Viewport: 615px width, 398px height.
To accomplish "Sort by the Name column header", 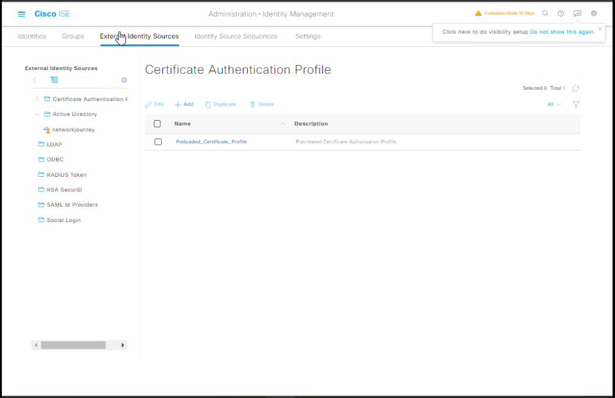I will [182, 123].
